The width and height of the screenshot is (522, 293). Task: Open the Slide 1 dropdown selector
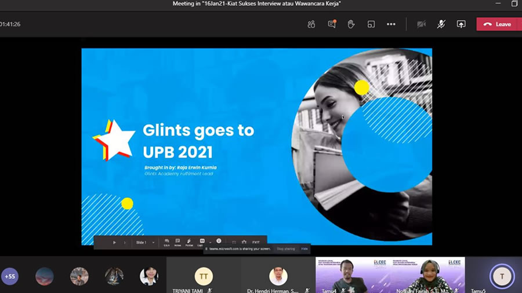click(x=145, y=243)
